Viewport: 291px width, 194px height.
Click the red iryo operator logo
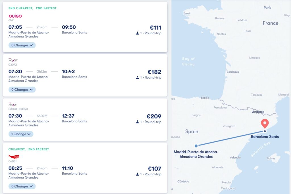[x=14, y=157]
